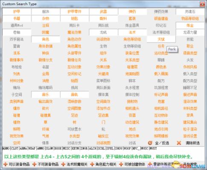Click plus icon beside 法术附魔相关
The width and height of the screenshot is (207, 170).
point(63,164)
